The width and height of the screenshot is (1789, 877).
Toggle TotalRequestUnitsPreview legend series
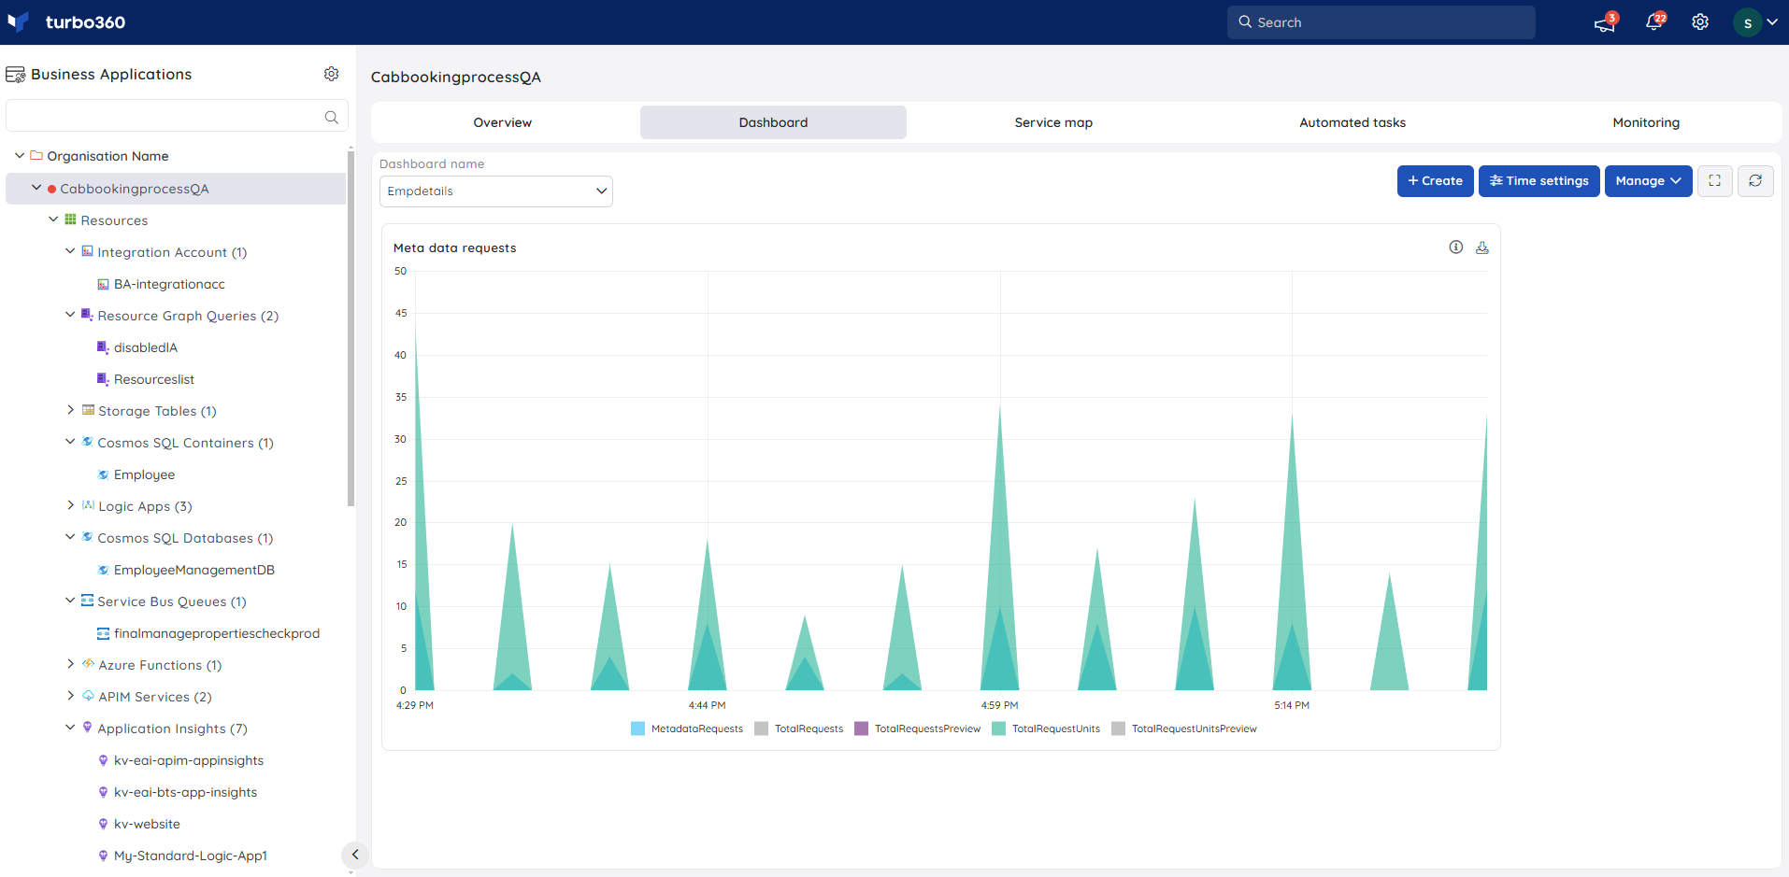click(1184, 728)
